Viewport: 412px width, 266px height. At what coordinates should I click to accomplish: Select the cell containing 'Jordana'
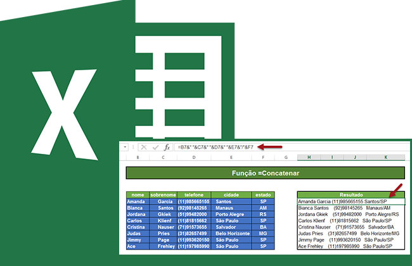138,214
